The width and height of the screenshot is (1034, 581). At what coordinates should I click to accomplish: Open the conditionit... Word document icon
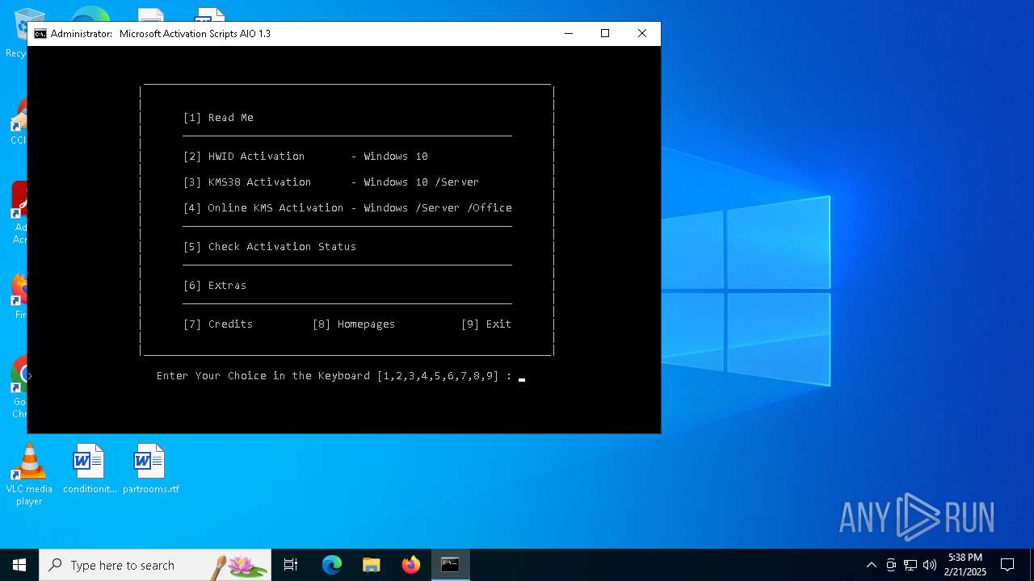(90, 469)
